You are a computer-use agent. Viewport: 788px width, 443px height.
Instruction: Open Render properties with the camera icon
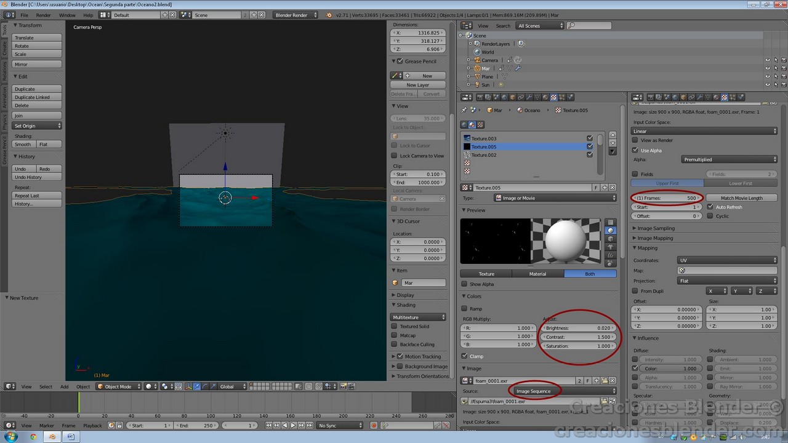coord(651,97)
